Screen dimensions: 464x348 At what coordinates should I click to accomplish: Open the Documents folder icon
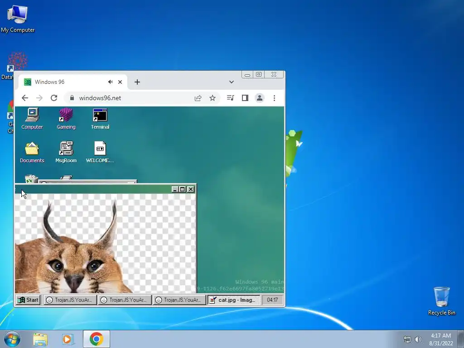pyautogui.click(x=32, y=152)
